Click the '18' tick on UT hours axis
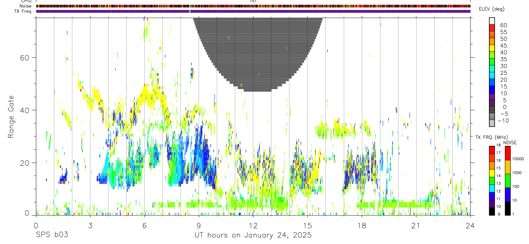This screenshot has height=244, width=529. pos(362,225)
